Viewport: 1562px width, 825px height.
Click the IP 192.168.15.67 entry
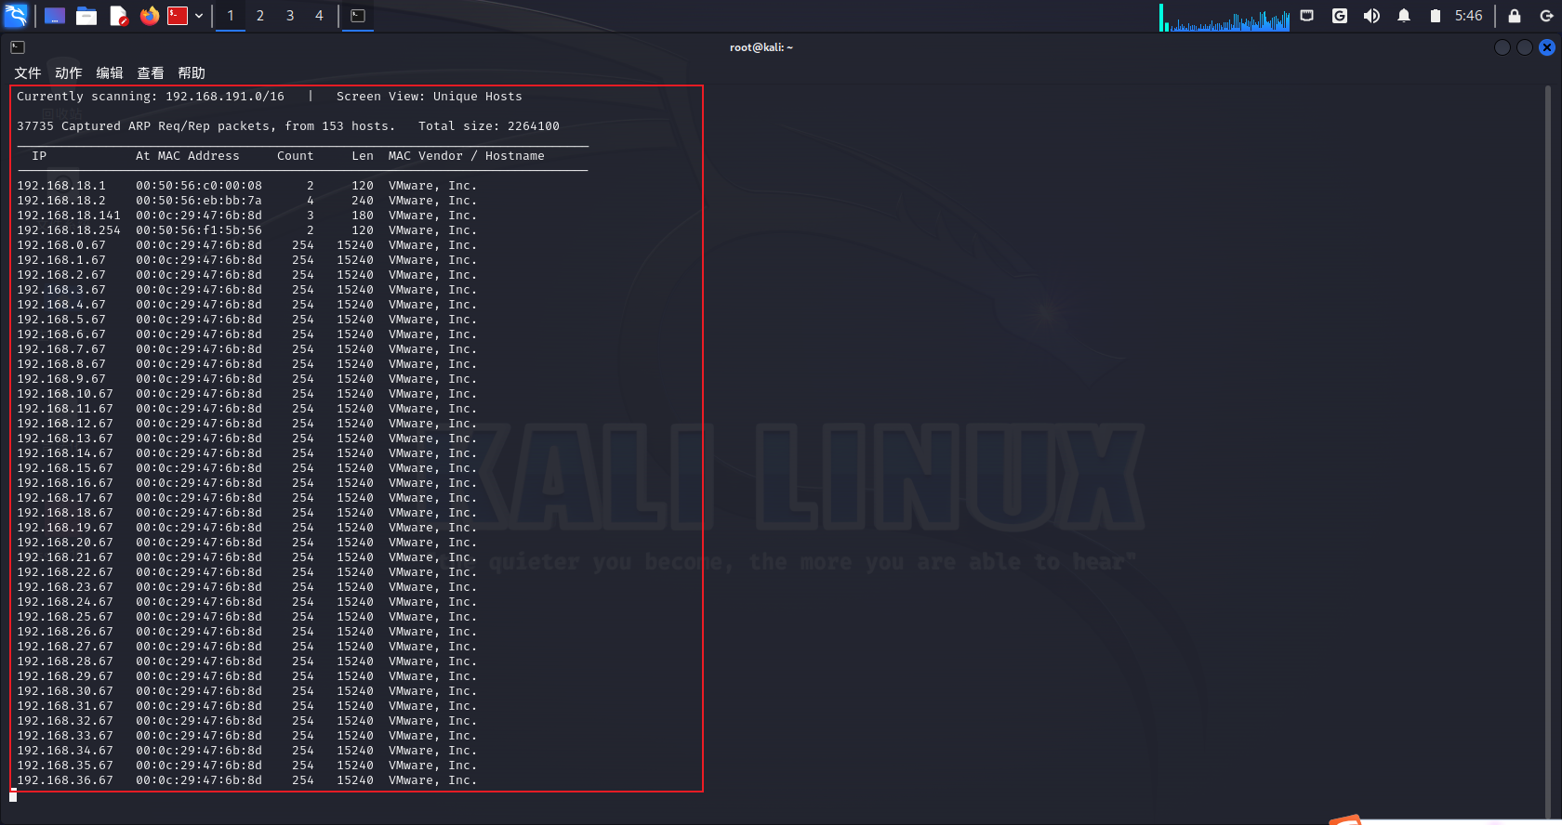(x=65, y=468)
